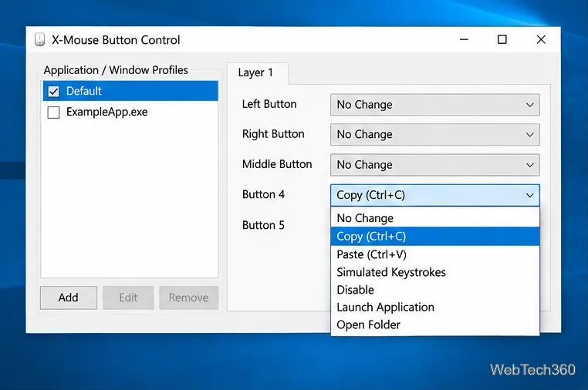Switch to the Layer 1 tab
Image resolution: width=588 pixels, height=390 pixels.
(257, 72)
